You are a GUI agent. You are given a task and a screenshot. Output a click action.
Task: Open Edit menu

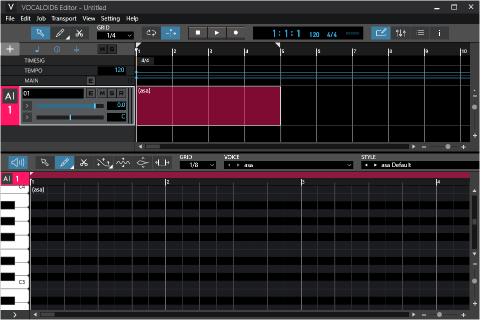26,18
